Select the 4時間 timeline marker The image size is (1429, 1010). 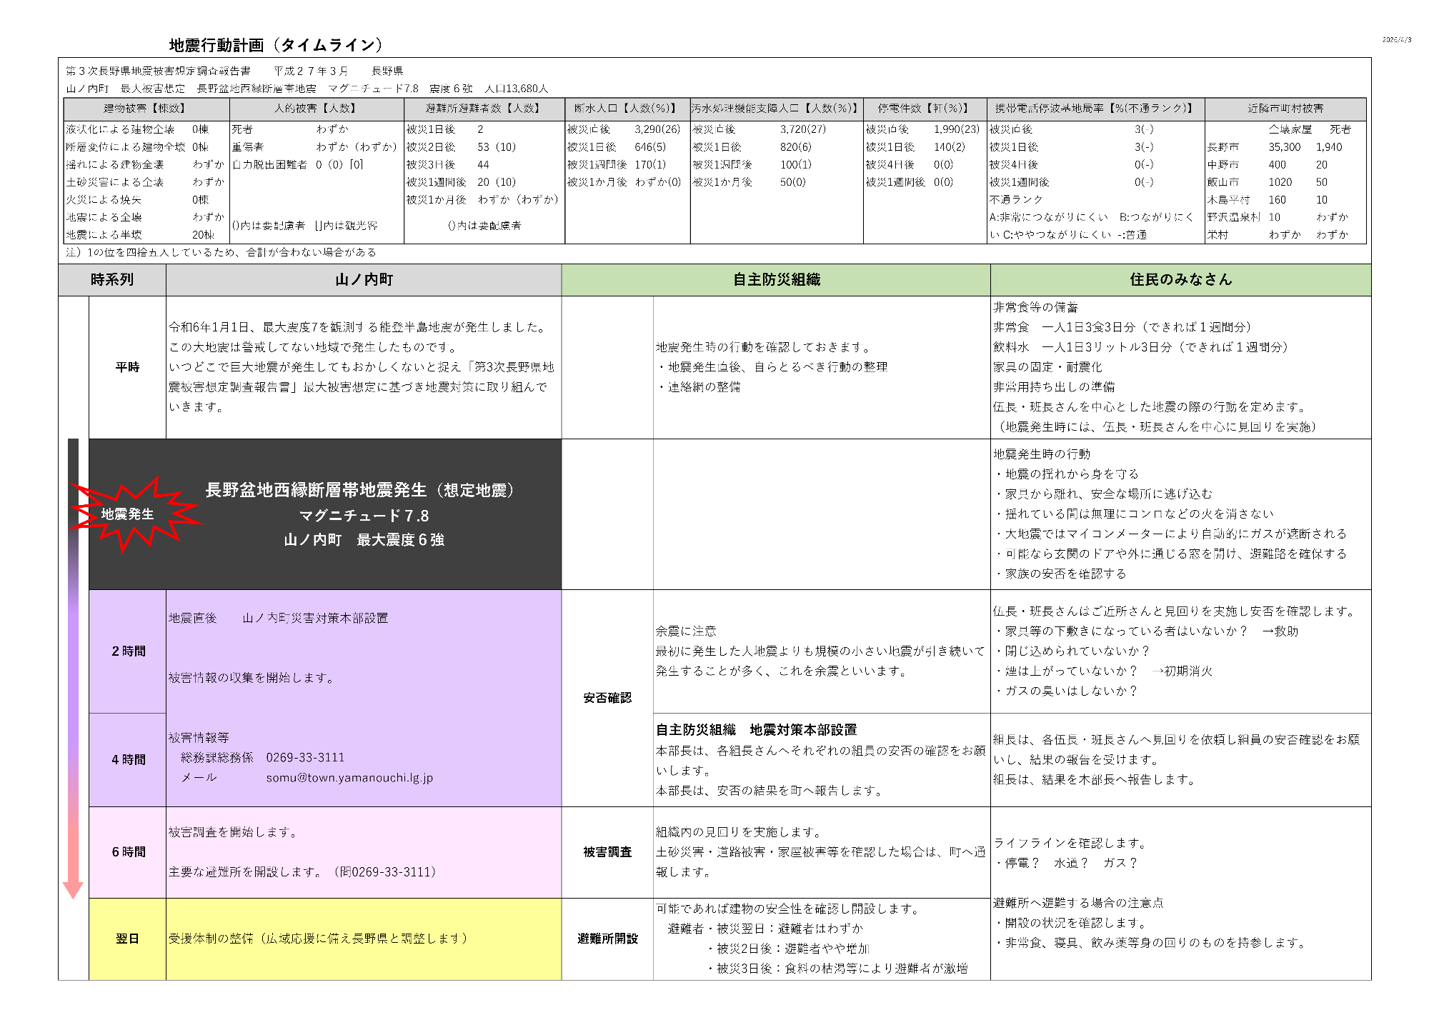(x=128, y=759)
